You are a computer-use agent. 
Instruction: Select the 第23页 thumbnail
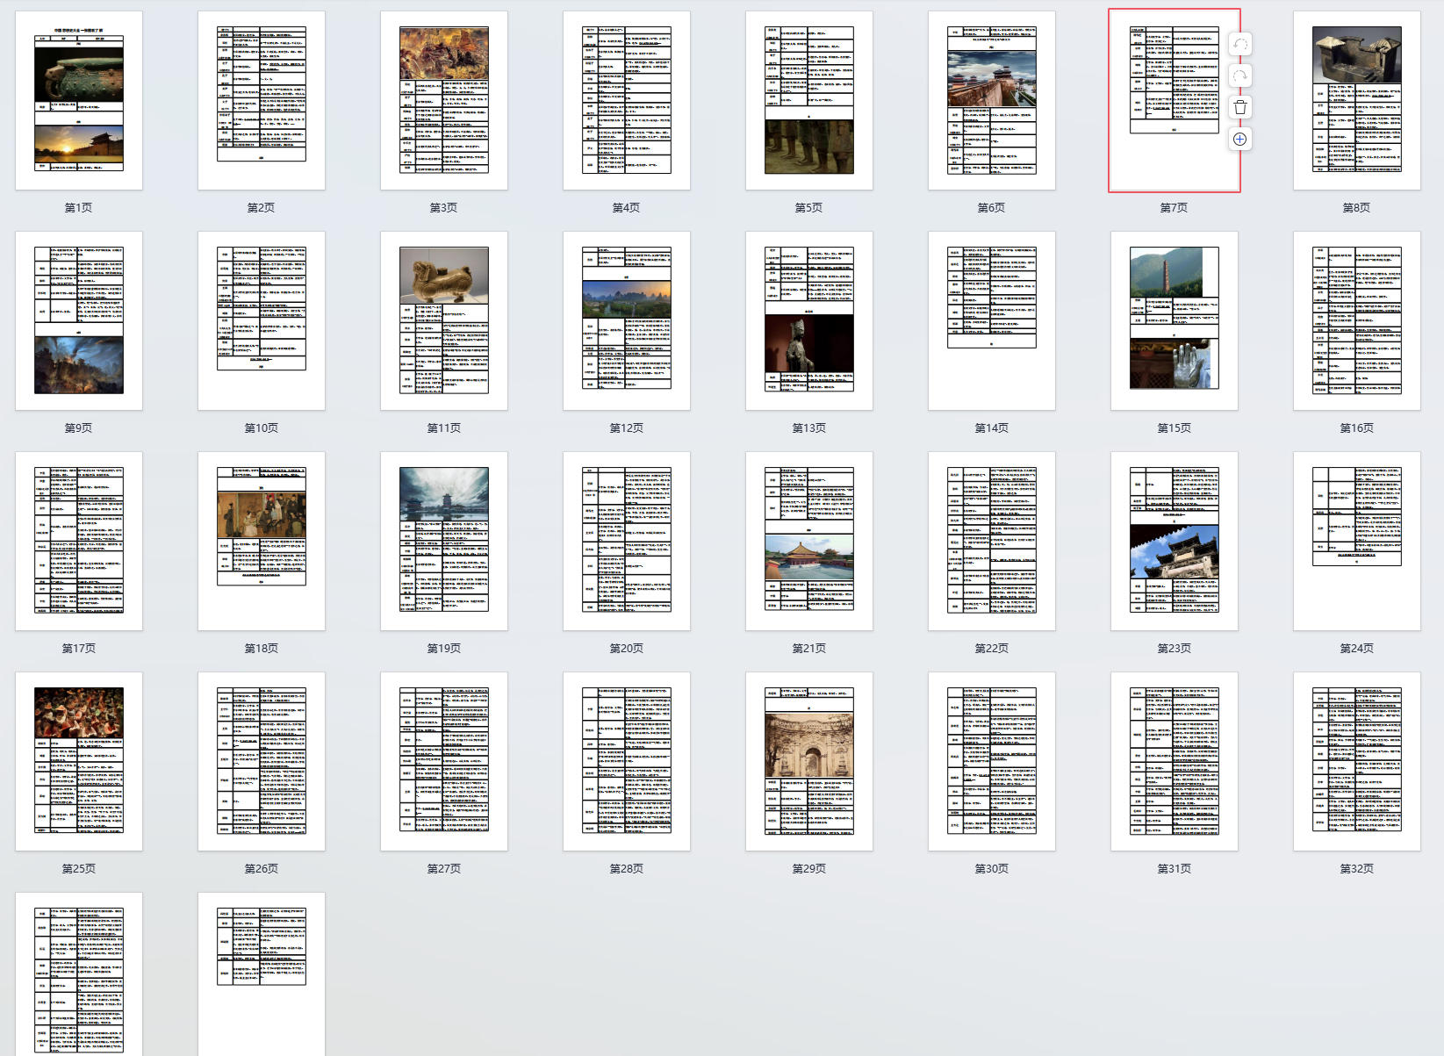coord(1174,541)
